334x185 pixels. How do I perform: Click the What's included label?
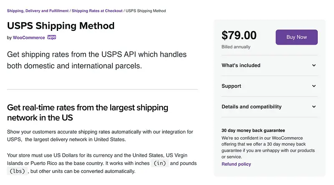241,65
